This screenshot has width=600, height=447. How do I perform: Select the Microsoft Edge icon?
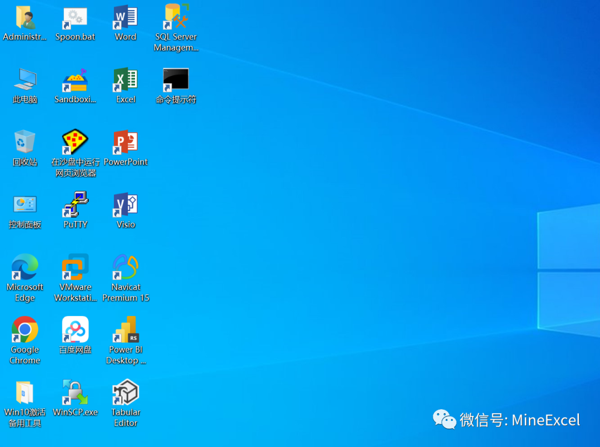25,267
